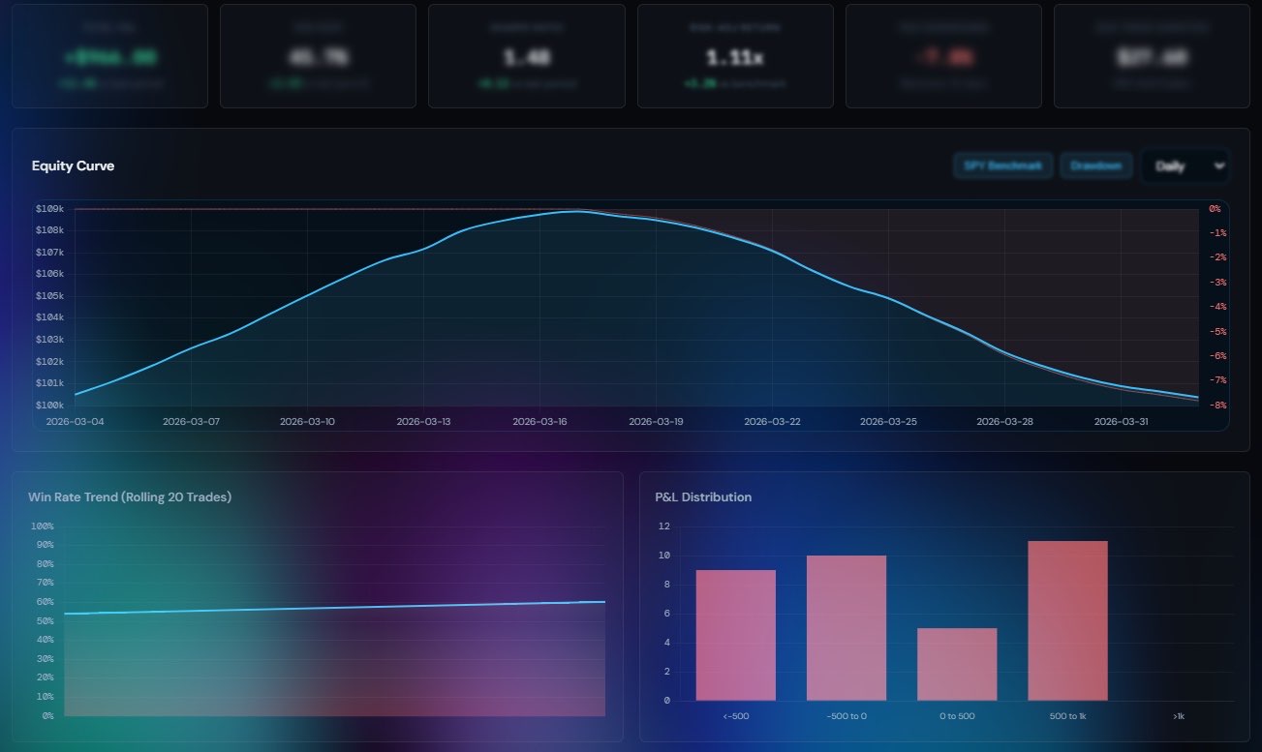
Task: Click the 12 label on P&L axis
Action: pyautogui.click(x=664, y=526)
